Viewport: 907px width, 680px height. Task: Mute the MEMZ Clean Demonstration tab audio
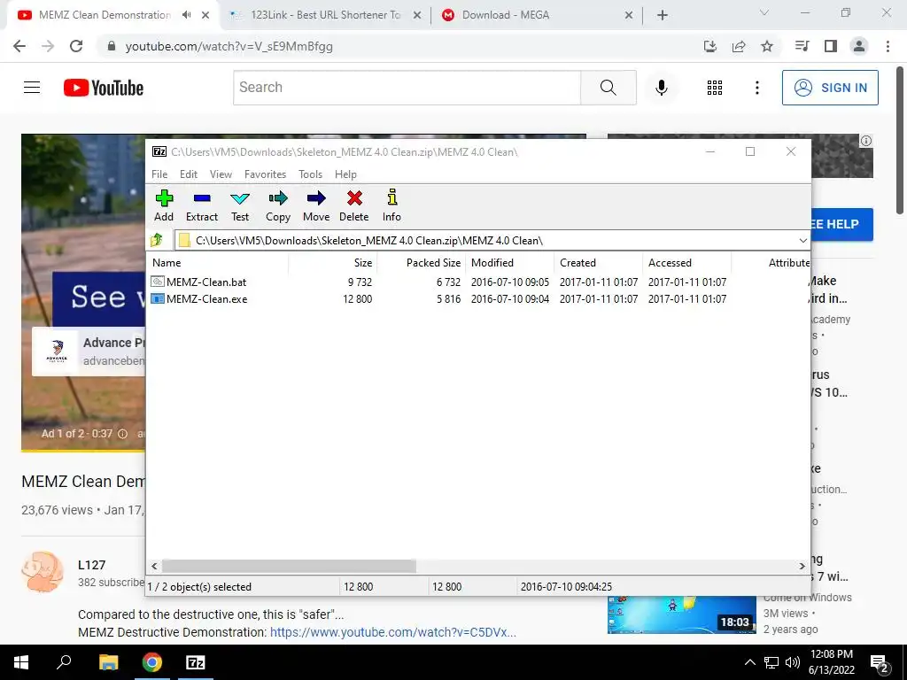pyautogui.click(x=186, y=15)
